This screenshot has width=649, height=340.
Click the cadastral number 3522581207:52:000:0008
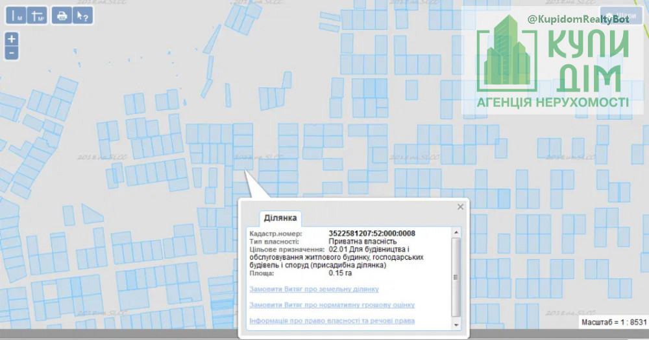pyautogui.click(x=372, y=234)
